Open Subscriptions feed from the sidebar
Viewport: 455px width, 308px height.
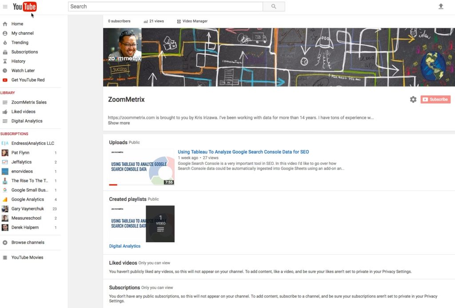click(x=24, y=52)
